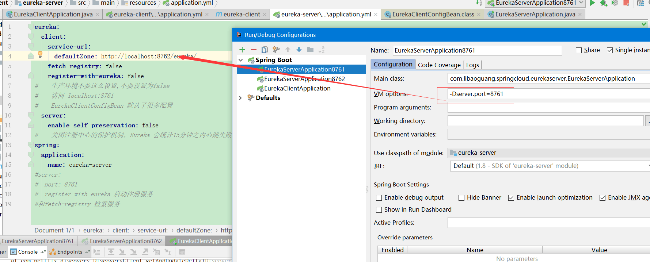Open the JRE dropdown
This screenshot has width=650, height=262.
click(550, 166)
